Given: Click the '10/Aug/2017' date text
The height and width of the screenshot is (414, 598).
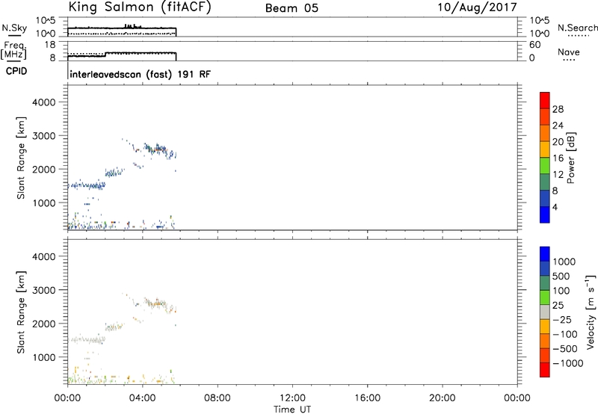Looking at the screenshot, I should tap(477, 7).
